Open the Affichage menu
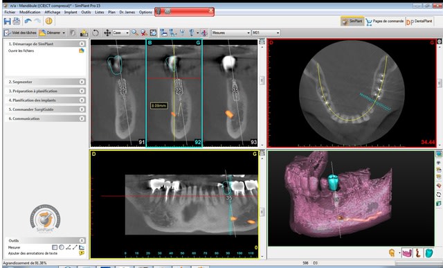Viewport: 443px width, 268px height. coord(53,12)
